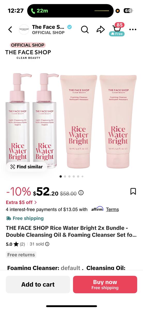143x310 pixels.
Task: Open the Affirm Terms link
Action: click(112, 210)
